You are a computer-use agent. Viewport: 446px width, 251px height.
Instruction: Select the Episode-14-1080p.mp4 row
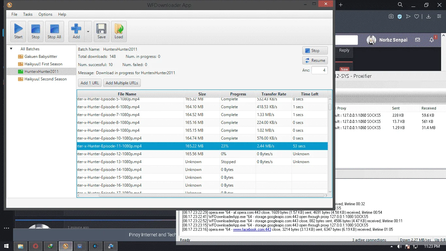coord(202,170)
